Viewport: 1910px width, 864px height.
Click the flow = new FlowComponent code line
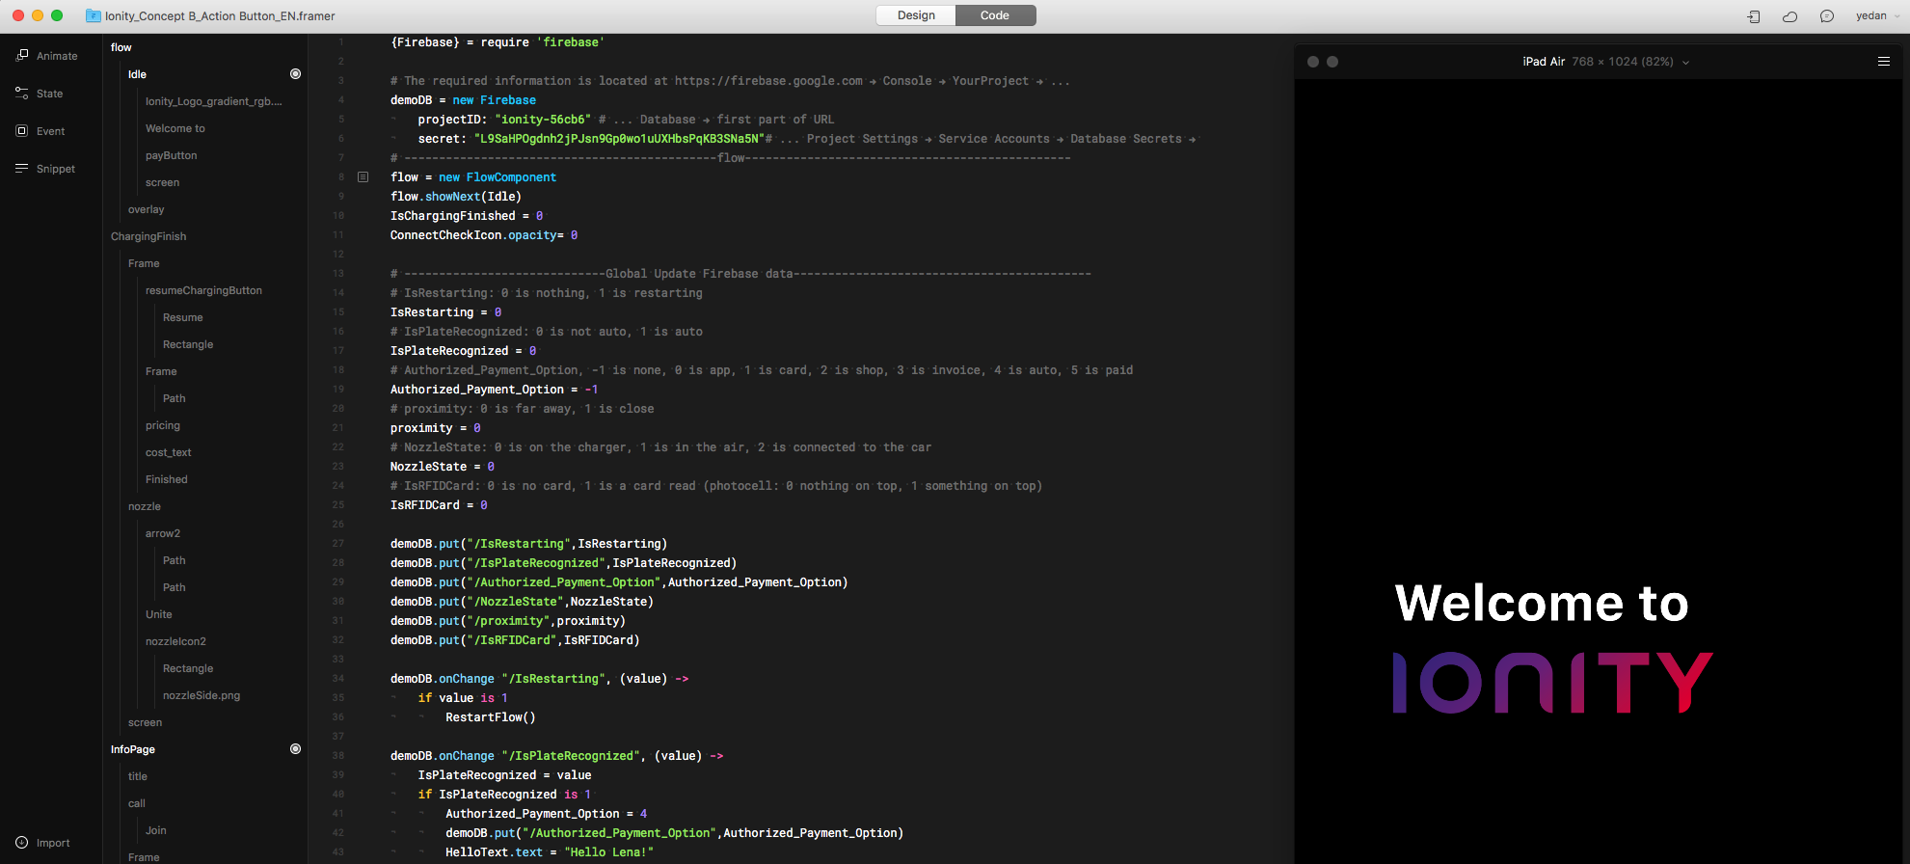click(x=473, y=177)
